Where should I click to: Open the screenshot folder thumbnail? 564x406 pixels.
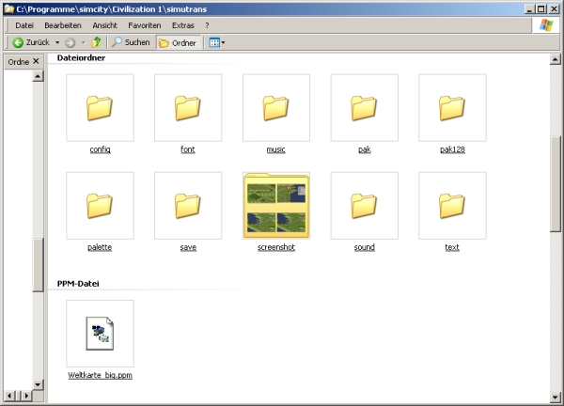click(x=276, y=205)
